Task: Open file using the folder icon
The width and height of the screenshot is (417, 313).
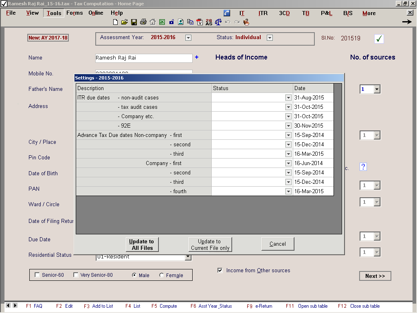Action: (125, 22)
